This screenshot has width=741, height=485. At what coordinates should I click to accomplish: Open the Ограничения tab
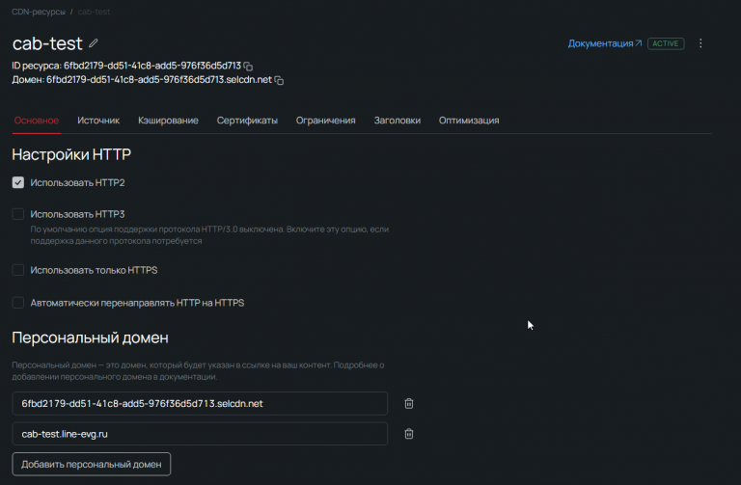(x=325, y=121)
